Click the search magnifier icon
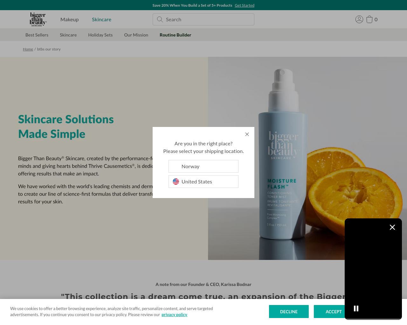Image resolution: width=407 pixels, height=325 pixels. 160,19
